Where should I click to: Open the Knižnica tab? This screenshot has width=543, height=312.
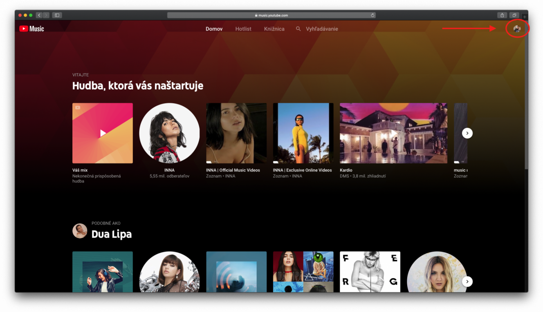pyautogui.click(x=274, y=29)
